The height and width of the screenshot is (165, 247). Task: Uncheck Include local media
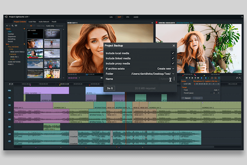(x=173, y=53)
